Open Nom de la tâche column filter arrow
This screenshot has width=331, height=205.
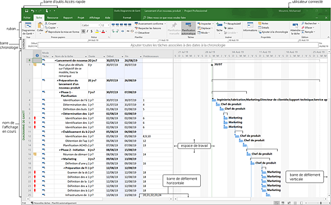[x=86, y=57]
